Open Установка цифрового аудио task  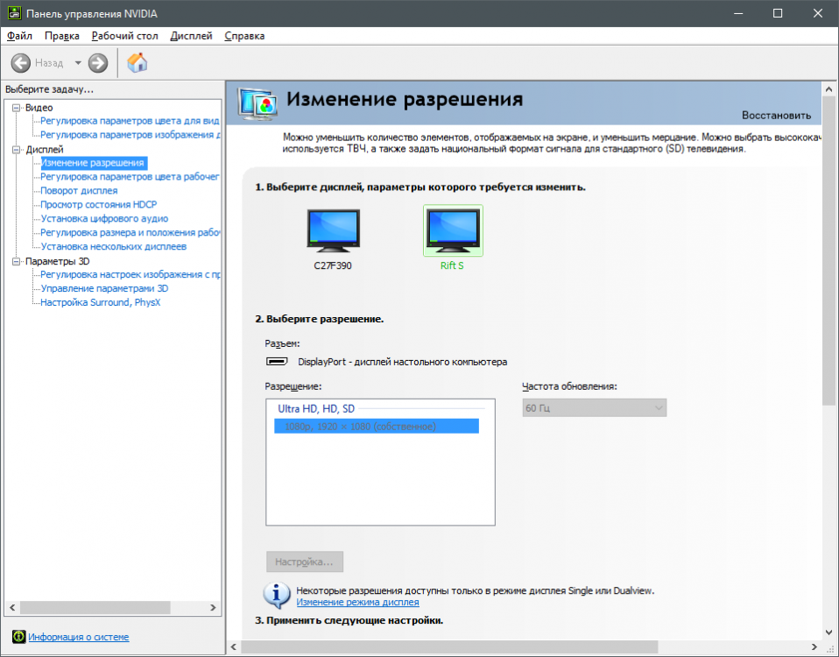tap(104, 218)
